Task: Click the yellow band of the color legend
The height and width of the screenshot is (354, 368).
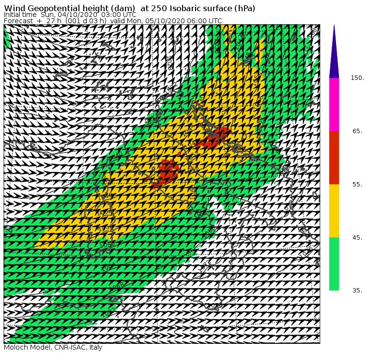Action: point(334,211)
